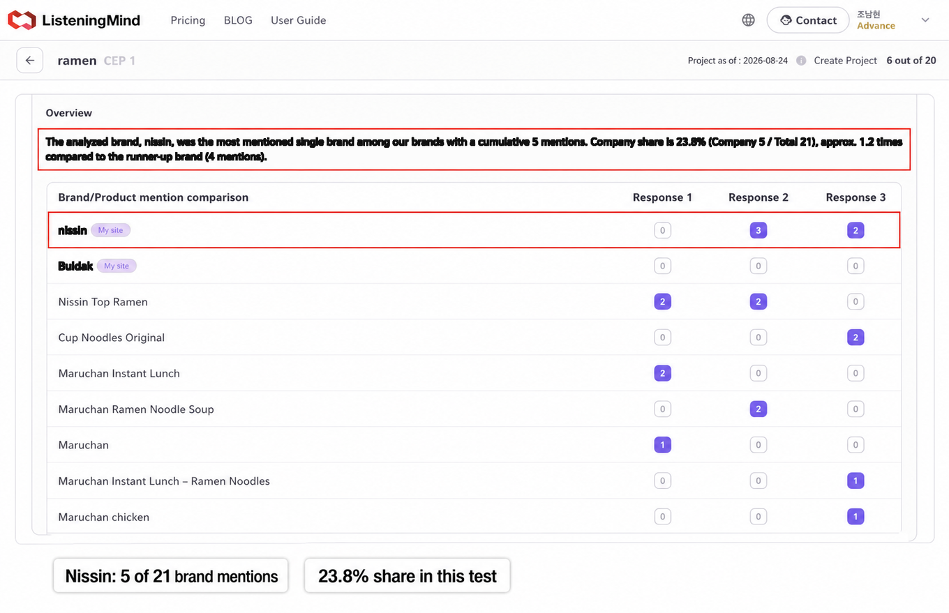The image size is (949, 613).
Task: Click the ramen project title
Action: 77,61
